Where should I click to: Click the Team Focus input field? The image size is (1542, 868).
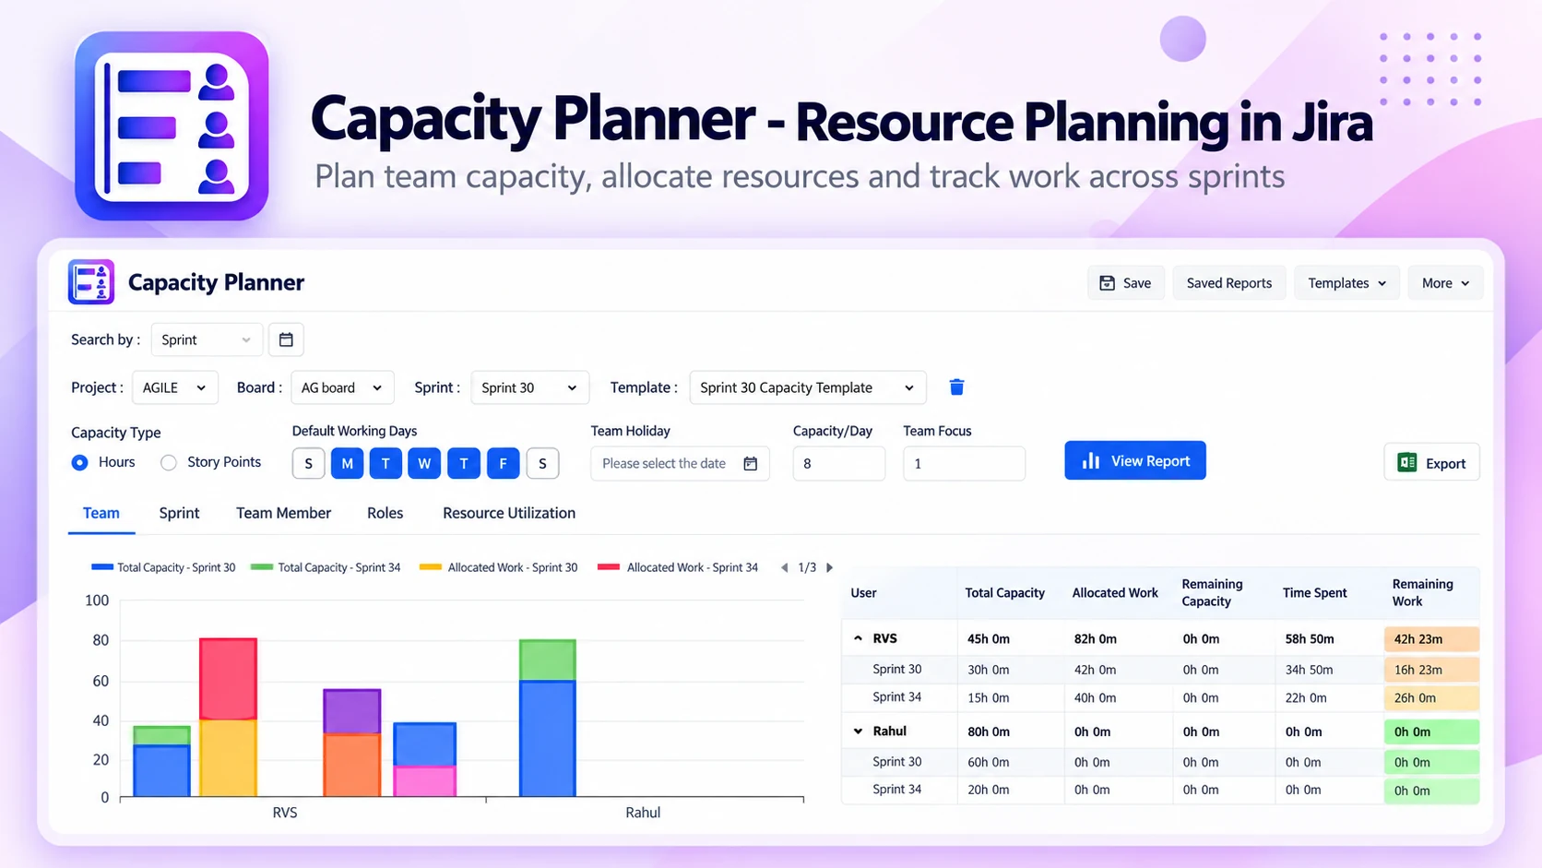click(x=964, y=463)
